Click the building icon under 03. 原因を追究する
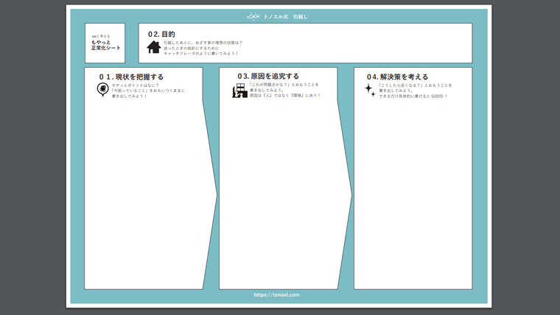The height and width of the screenshot is (315, 560). 239,90
